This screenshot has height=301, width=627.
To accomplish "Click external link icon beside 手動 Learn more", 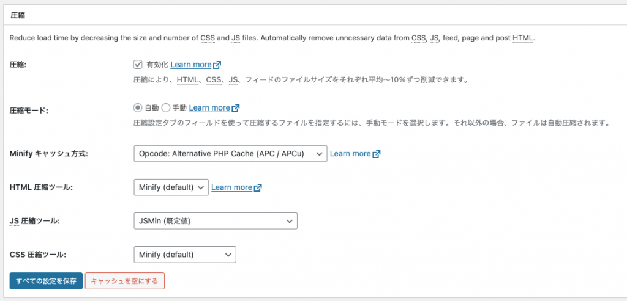I will pyautogui.click(x=236, y=108).
